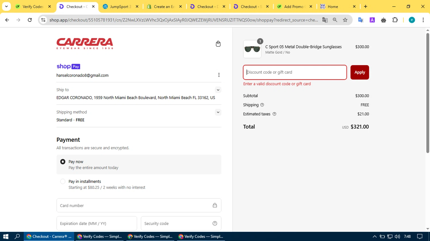The image size is (430, 241).
Task: Open the three-dot menu next to email
Action: [x=219, y=75]
